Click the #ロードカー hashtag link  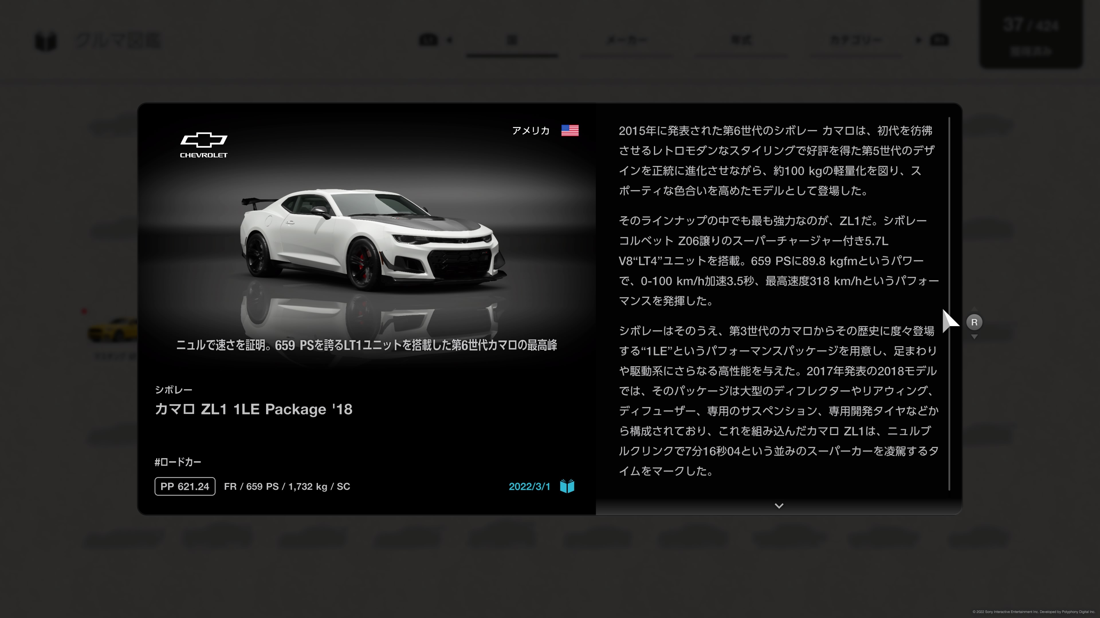(x=178, y=462)
